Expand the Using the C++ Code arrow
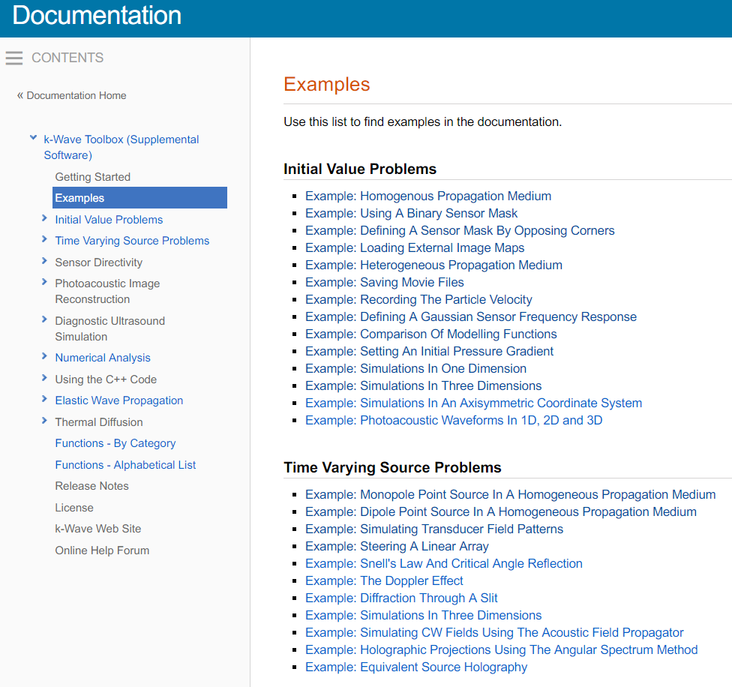The height and width of the screenshot is (687, 732). coord(45,379)
